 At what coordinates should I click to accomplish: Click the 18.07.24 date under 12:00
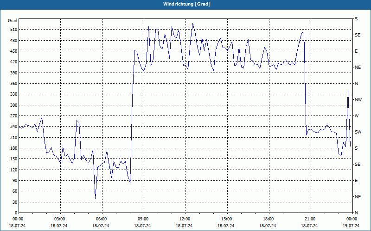coord(184,225)
